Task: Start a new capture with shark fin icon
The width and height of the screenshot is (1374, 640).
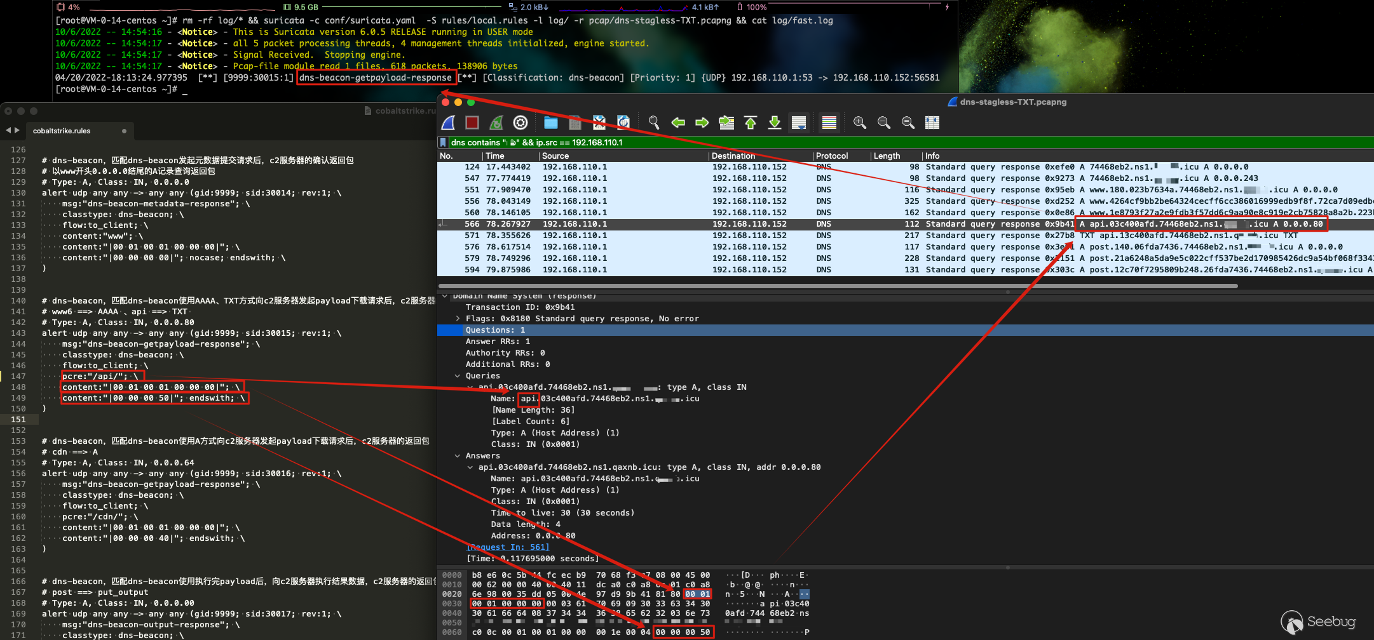Action: 449,123
